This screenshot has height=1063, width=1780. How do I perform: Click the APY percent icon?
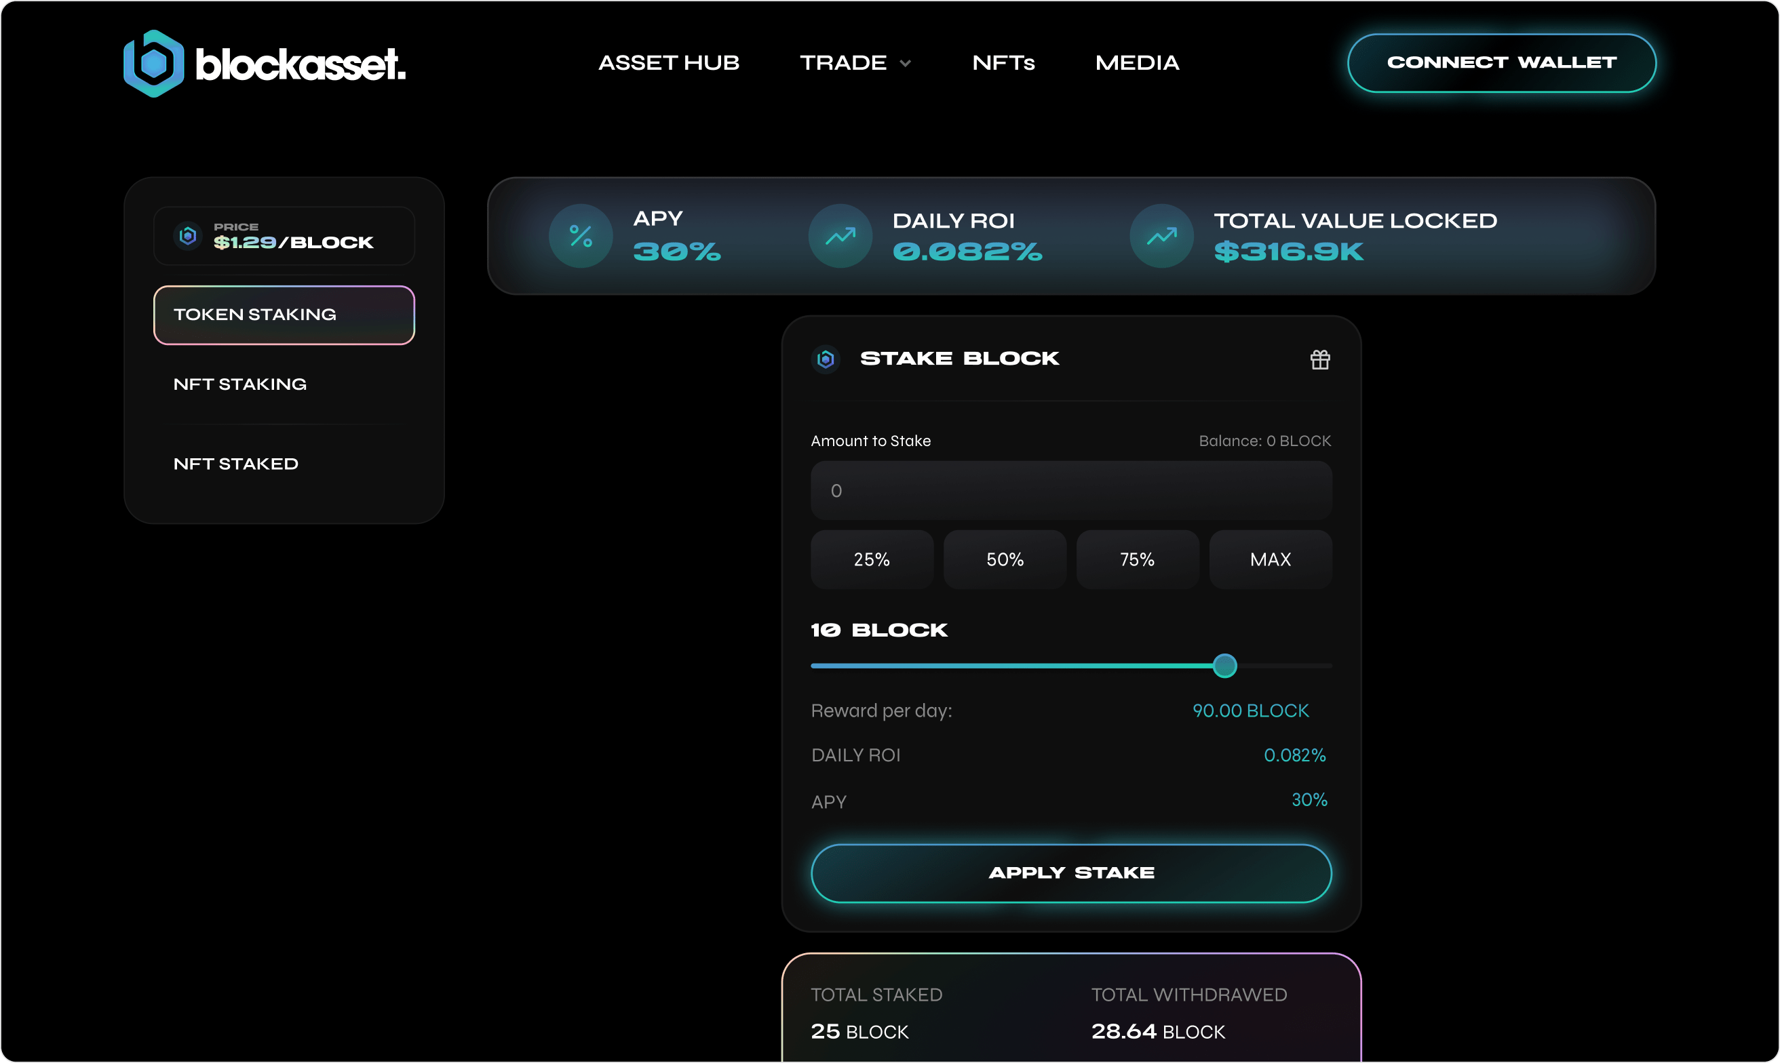click(581, 236)
